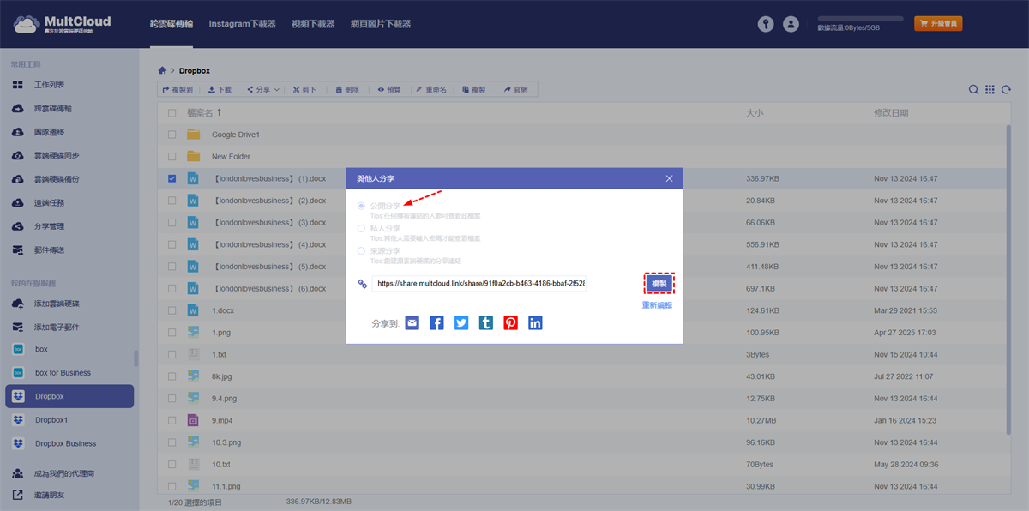Click 官網 in the toolbar
This screenshot has height=511, width=1029.
coord(516,89)
